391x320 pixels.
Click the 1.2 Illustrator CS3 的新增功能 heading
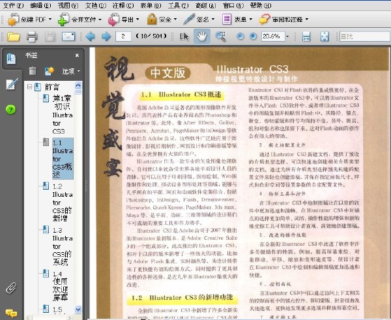(182, 298)
